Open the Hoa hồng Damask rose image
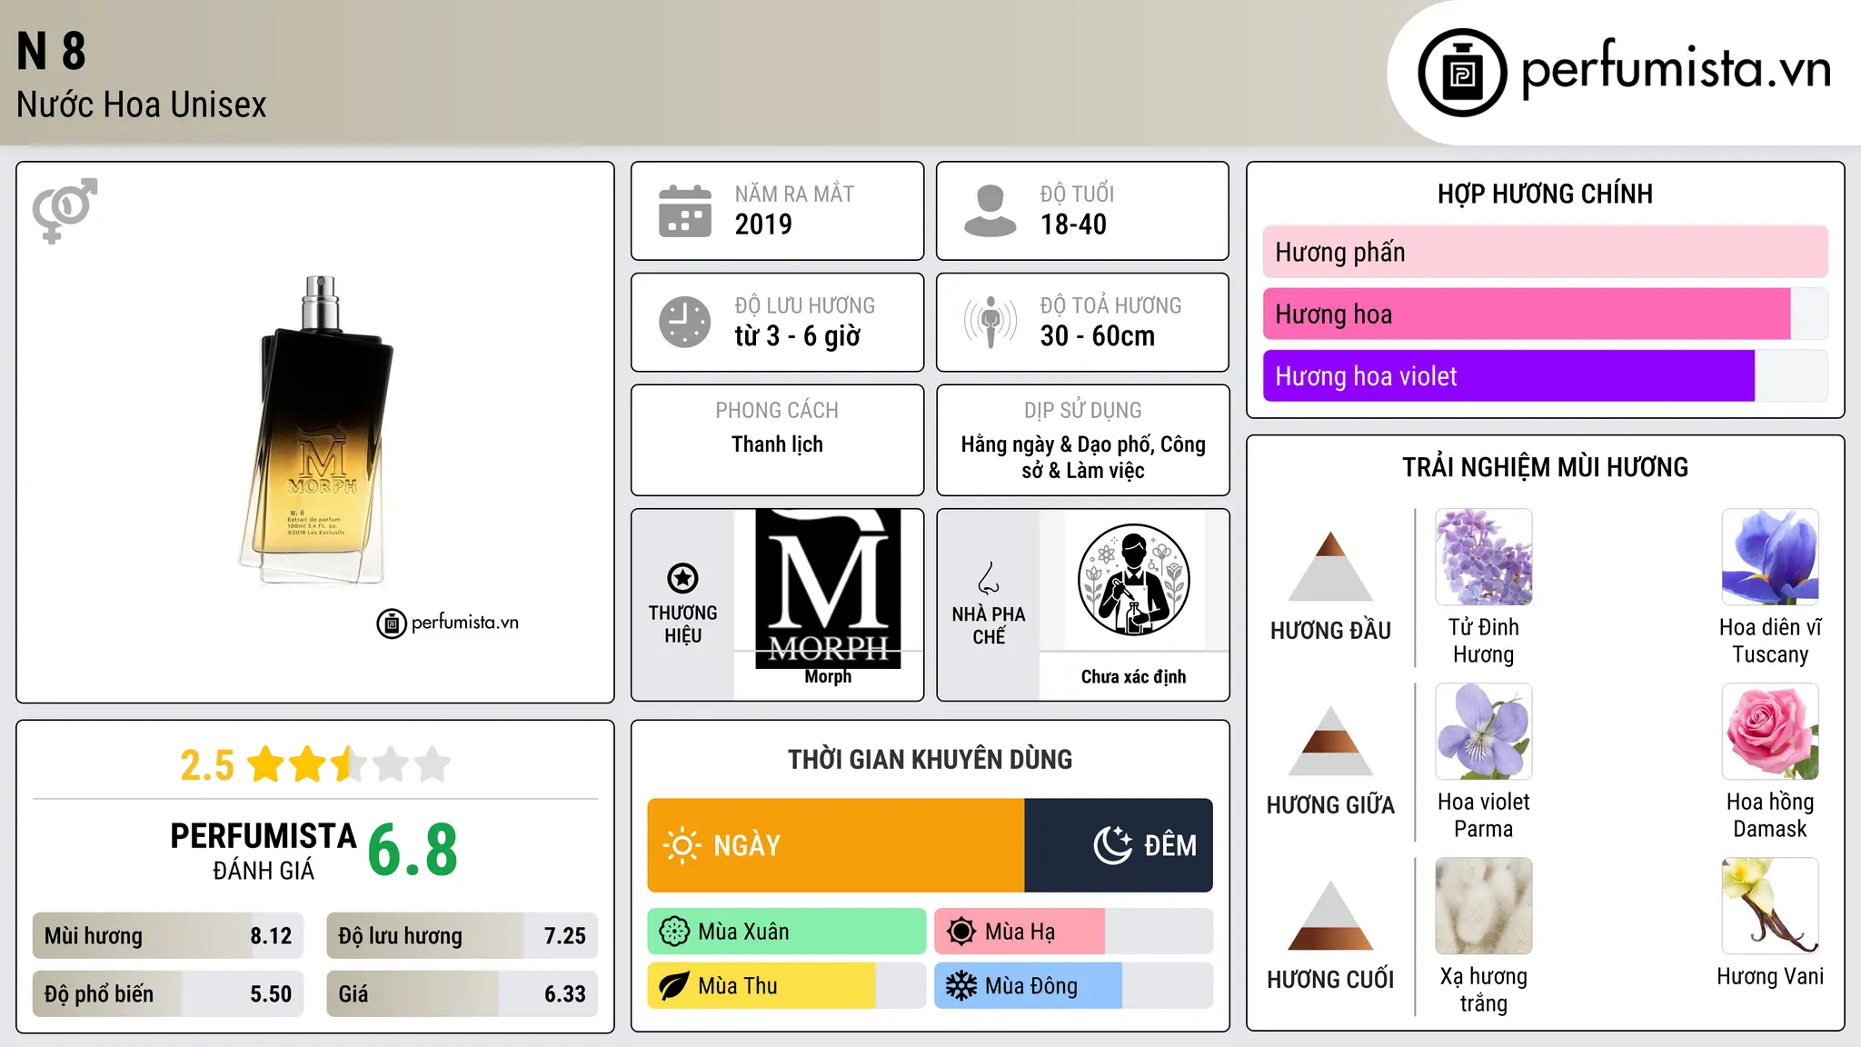The width and height of the screenshot is (1861, 1047). coord(1770,732)
